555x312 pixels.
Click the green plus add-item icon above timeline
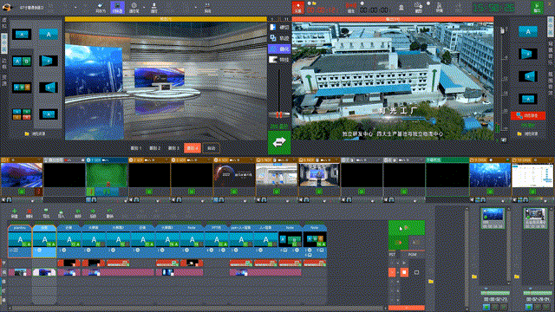tap(14, 213)
